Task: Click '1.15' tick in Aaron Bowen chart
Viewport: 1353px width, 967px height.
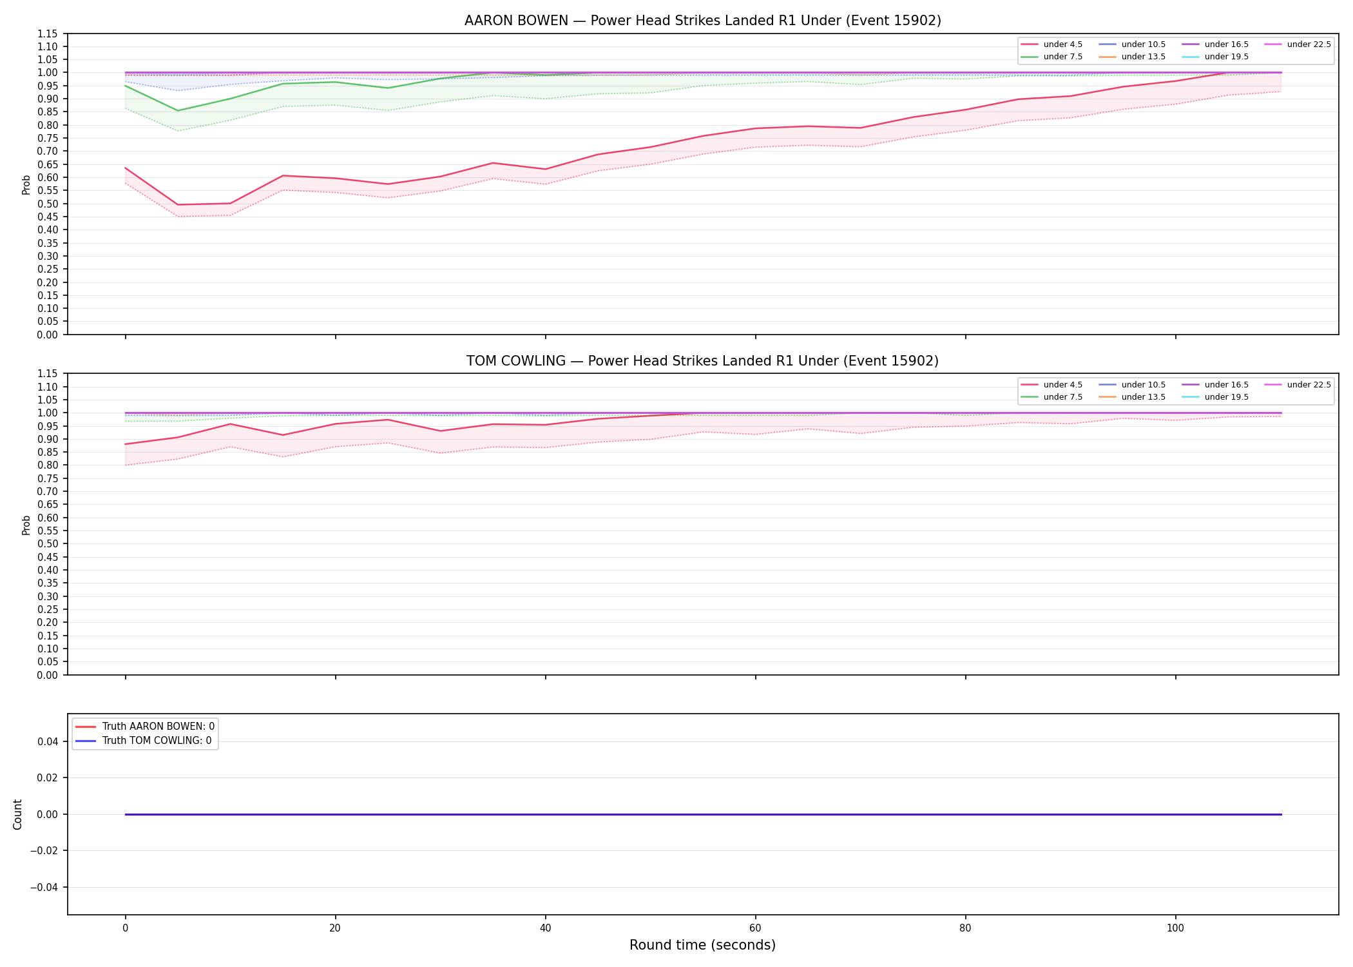Action: (x=48, y=34)
